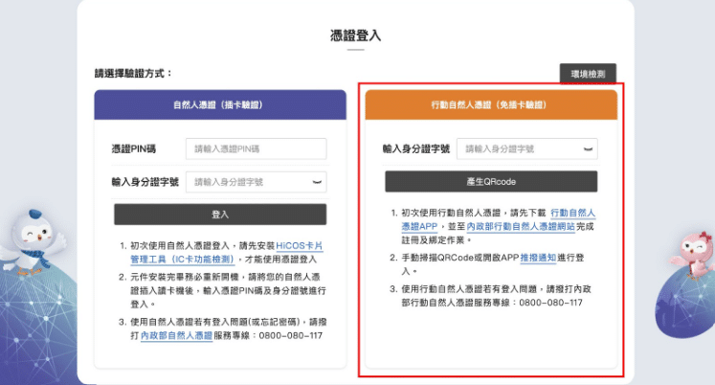Open the HiCOS卡片管理工具 link
This screenshot has width=715, height=385.
(x=302, y=246)
